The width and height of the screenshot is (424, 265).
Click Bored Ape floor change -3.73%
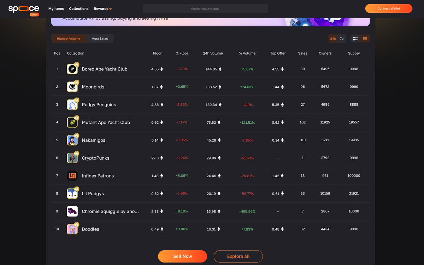click(182, 69)
